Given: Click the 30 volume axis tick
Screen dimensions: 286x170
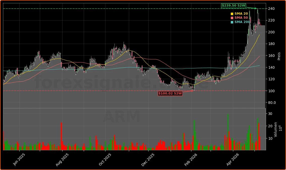Looking at the screenshot, I should click(270, 114).
